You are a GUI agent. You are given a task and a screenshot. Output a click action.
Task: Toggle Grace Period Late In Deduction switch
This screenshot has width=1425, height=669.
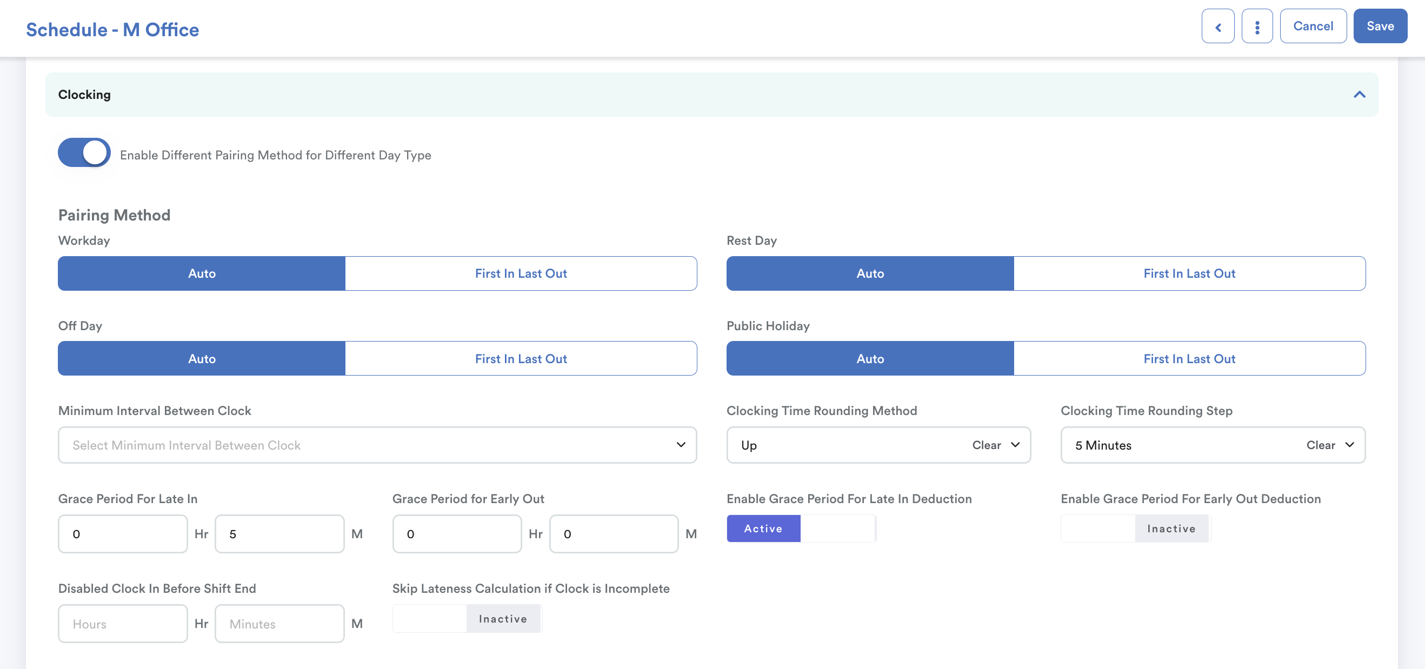(801, 528)
